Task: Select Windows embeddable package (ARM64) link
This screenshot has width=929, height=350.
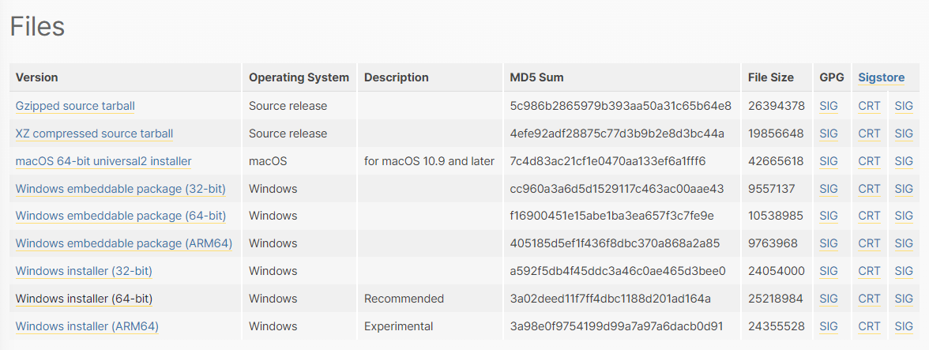Action: tap(123, 243)
